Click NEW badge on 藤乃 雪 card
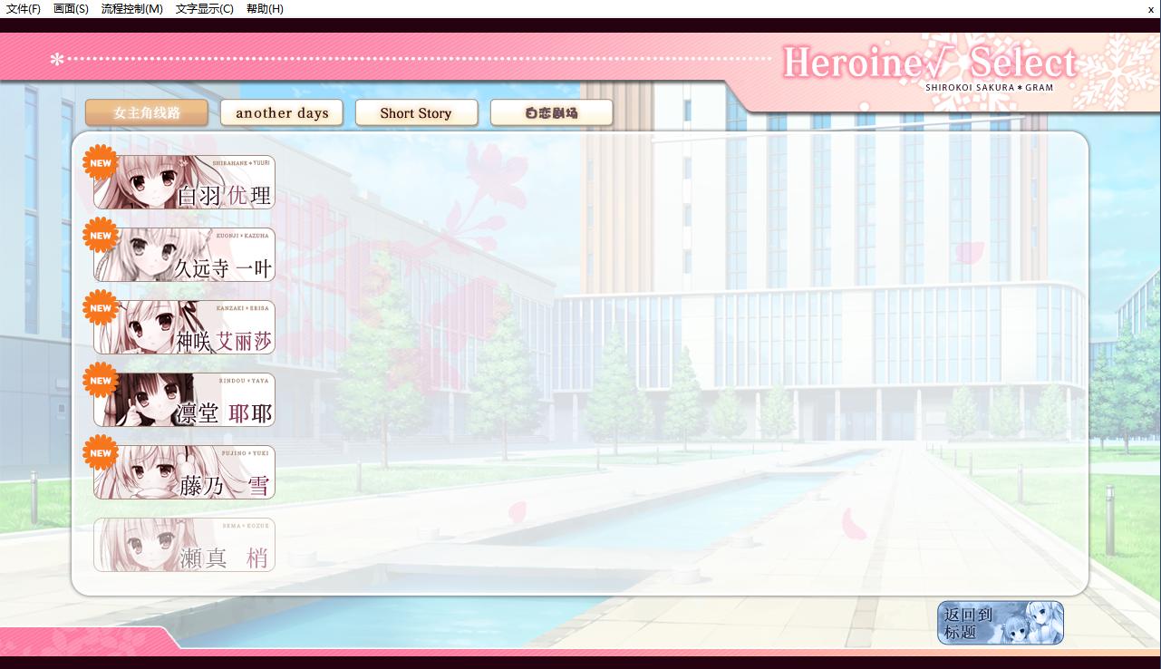 point(101,453)
